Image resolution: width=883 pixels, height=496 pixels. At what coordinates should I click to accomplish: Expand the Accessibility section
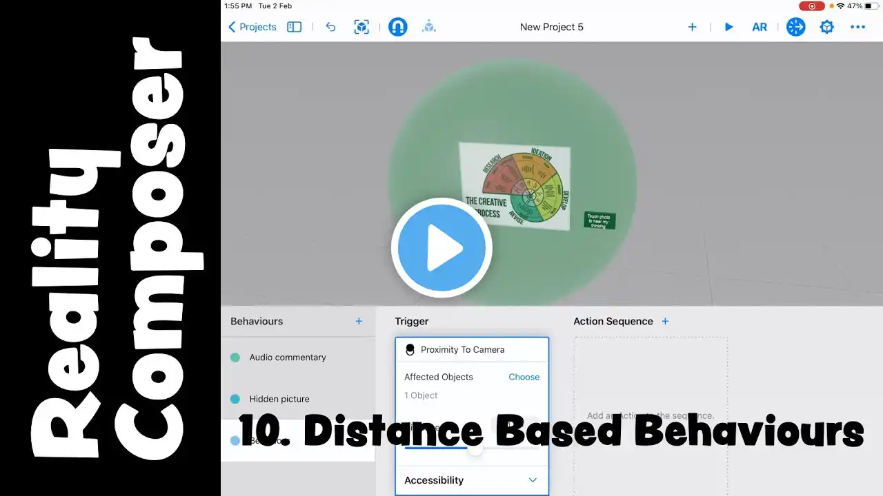[x=472, y=480]
